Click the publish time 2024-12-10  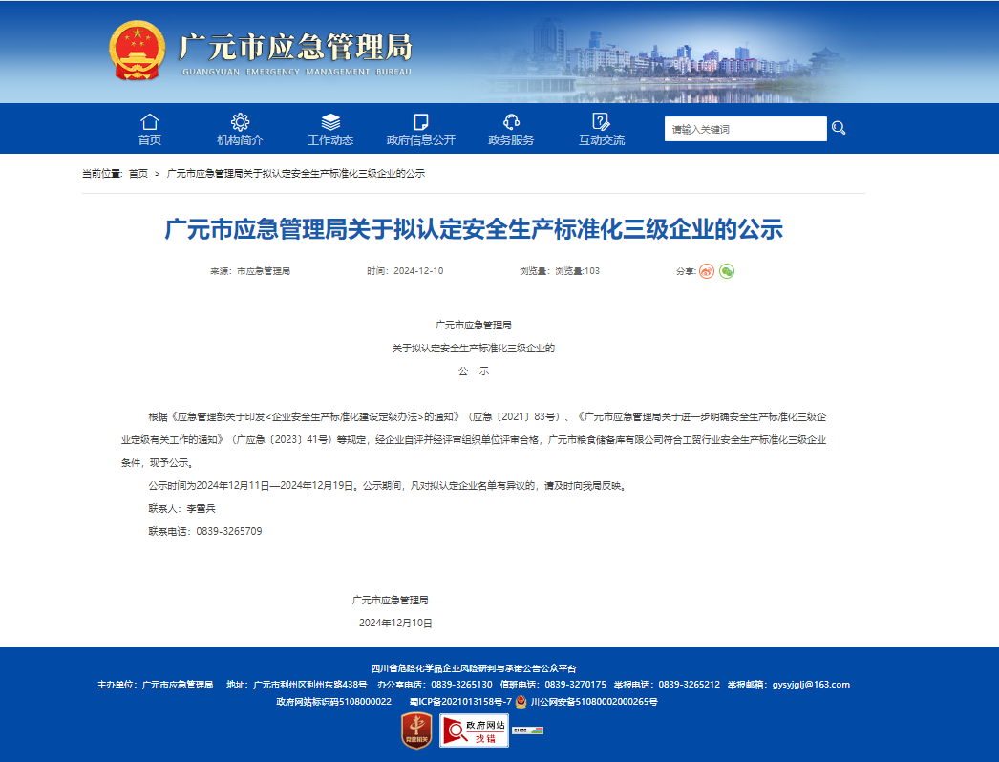[x=418, y=271]
